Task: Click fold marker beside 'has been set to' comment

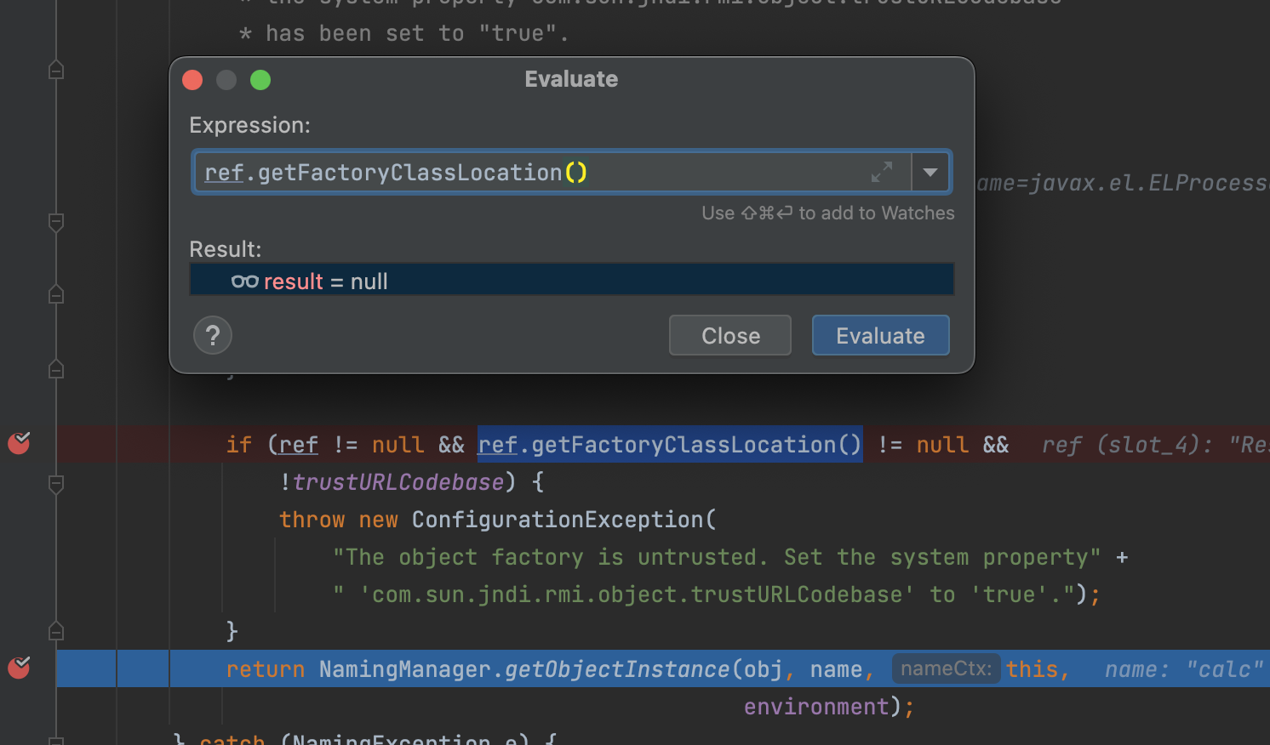Action: (x=56, y=70)
